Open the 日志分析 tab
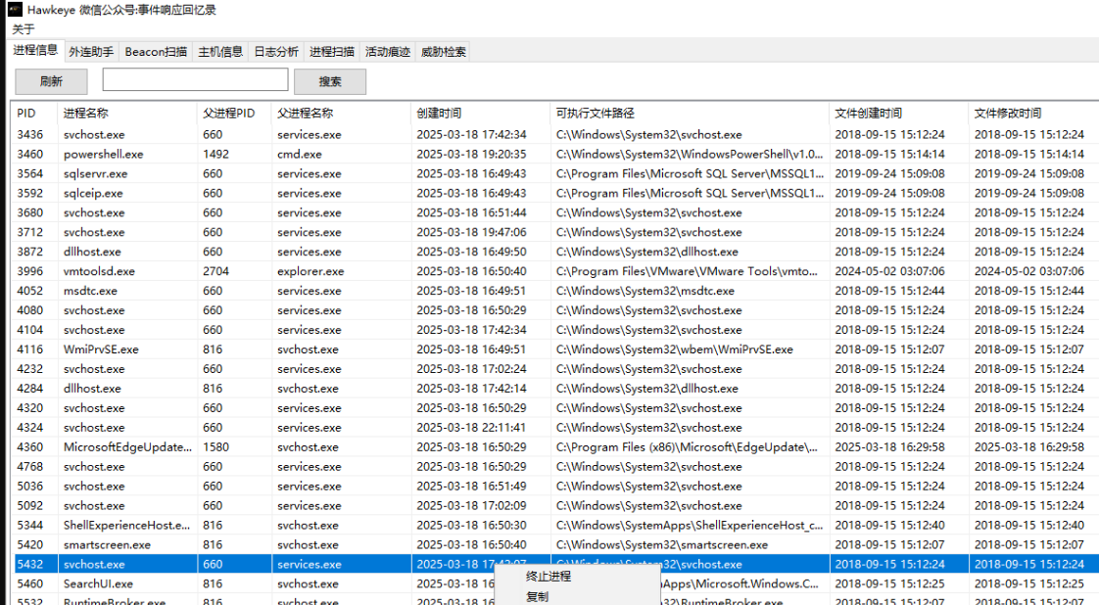This screenshot has height=605, width=1099. (x=276, y=52)
